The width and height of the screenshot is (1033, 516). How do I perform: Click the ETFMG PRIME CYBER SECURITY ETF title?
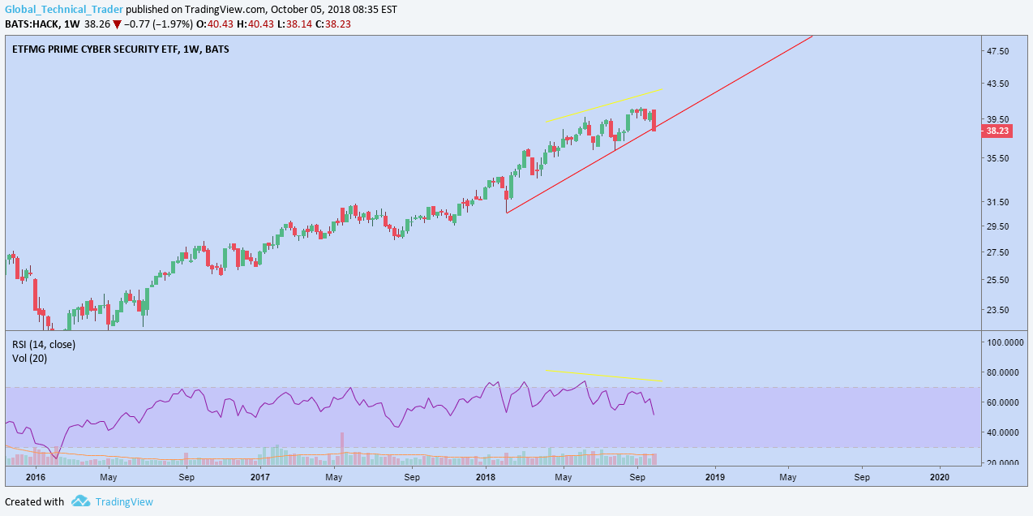(120, 49)
